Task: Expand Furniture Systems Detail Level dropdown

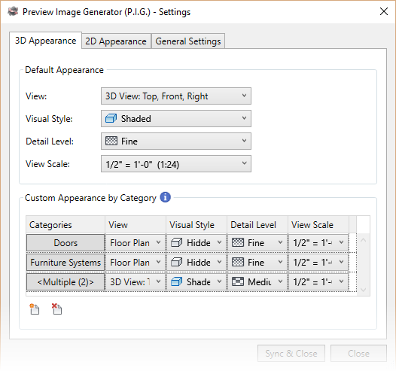Action: click(257, 262)
